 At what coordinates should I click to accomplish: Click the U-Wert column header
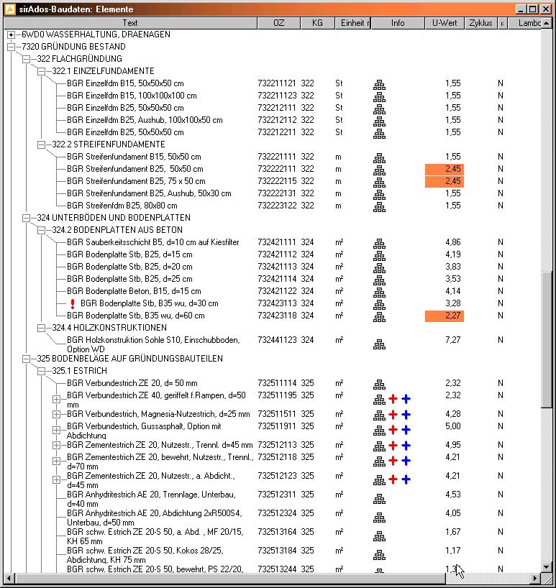coord(444,23)
